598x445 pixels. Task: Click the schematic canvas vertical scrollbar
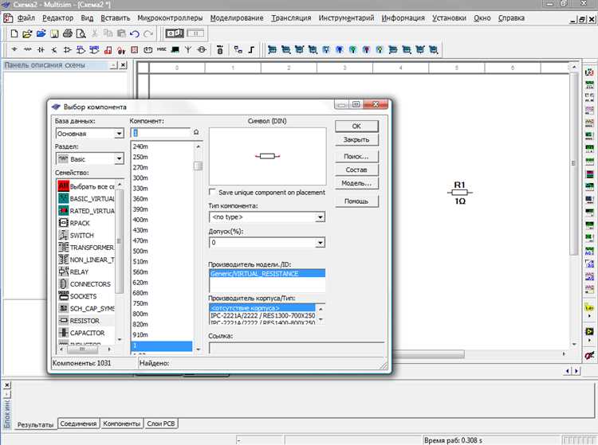[573, 163]
